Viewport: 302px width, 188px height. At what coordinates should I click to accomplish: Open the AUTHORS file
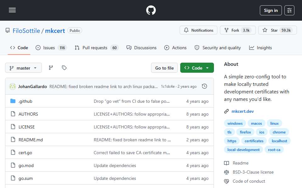28,114
